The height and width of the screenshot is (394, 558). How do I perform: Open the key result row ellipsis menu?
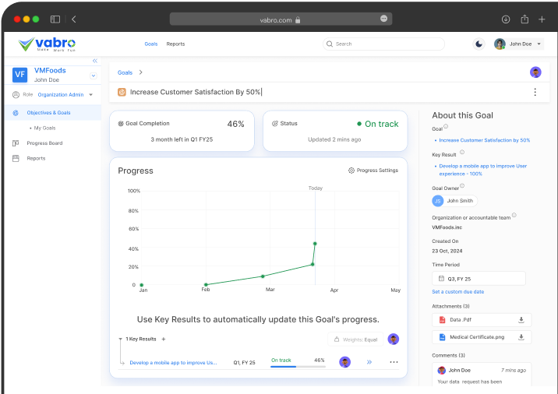394,362
